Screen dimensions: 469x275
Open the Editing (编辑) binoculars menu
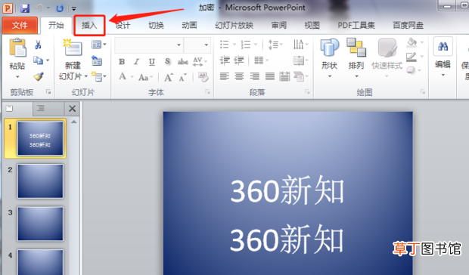pyautogui.click(x=443, y=57)
